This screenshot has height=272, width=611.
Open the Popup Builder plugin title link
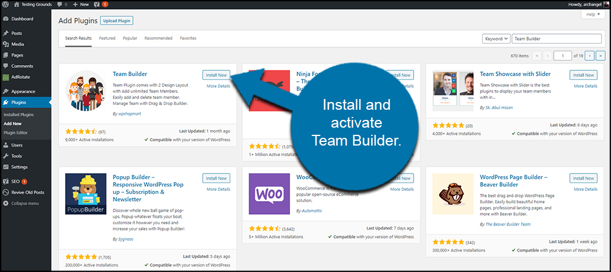click(148, 188)
